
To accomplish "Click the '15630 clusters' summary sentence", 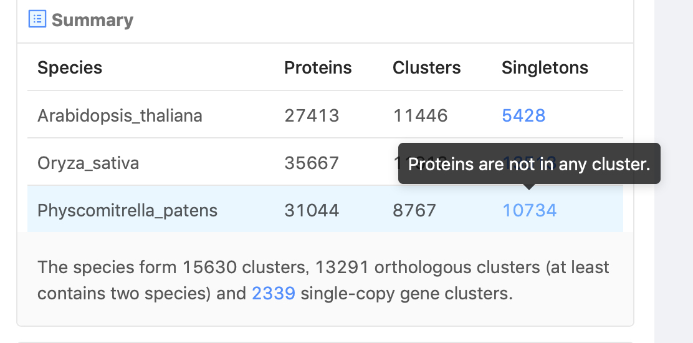I will (323, 280).
